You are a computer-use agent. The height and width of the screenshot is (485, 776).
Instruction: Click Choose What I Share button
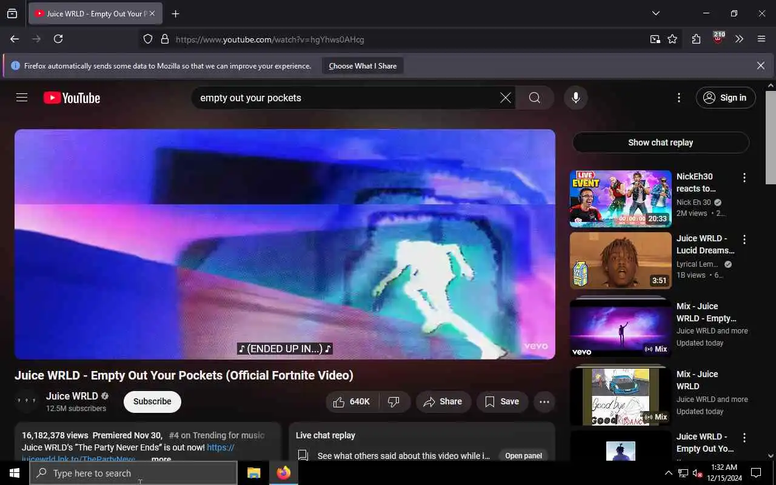363,65
